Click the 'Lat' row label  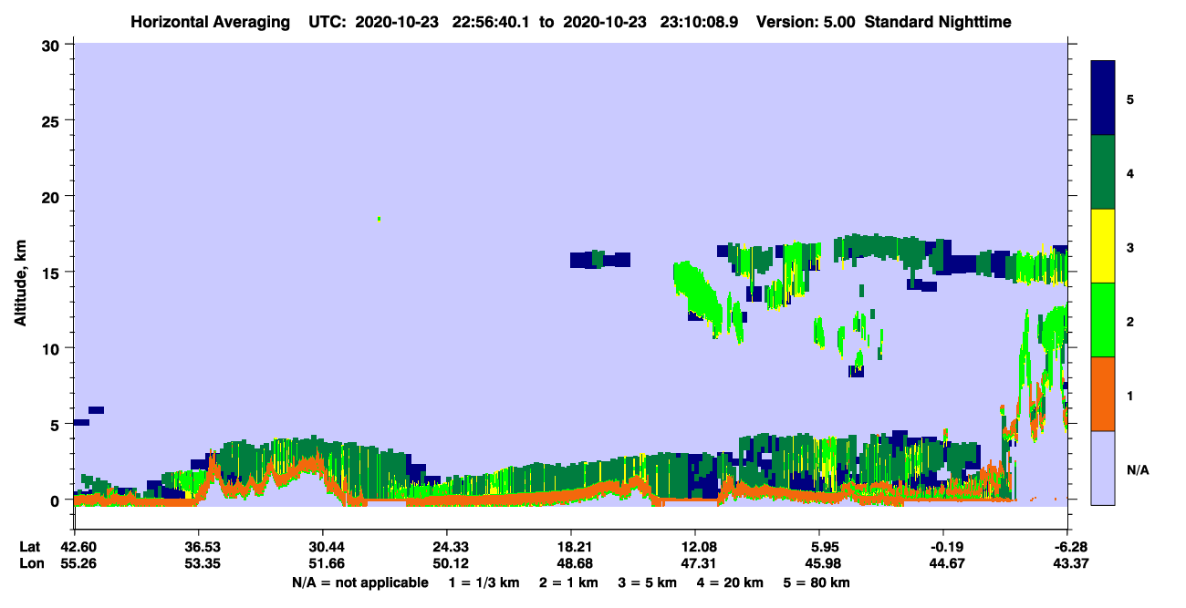[30, 546]
